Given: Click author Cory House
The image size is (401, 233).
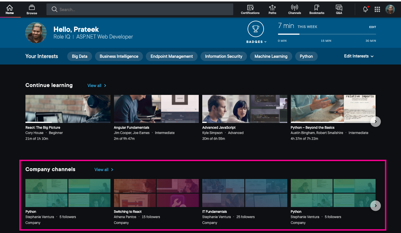Looking at the screenshot, I should pos(34,133).
